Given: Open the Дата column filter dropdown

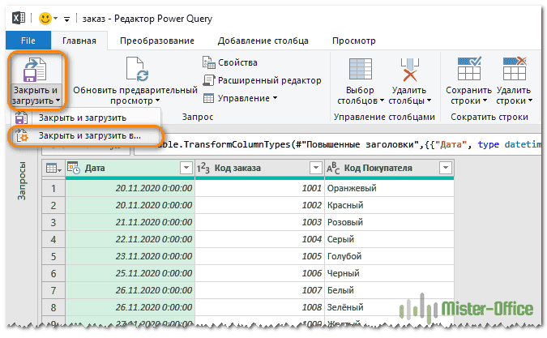Looking at the screenshot, I should click(x=183, y=168).
